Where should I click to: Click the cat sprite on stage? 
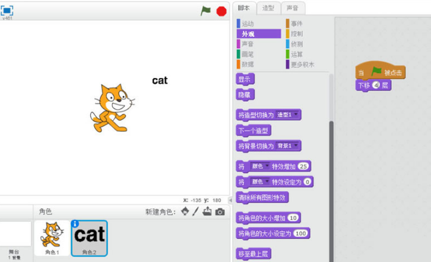112,108
